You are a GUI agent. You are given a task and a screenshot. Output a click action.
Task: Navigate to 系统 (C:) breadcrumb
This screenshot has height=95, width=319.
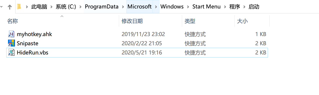(66, 7)
